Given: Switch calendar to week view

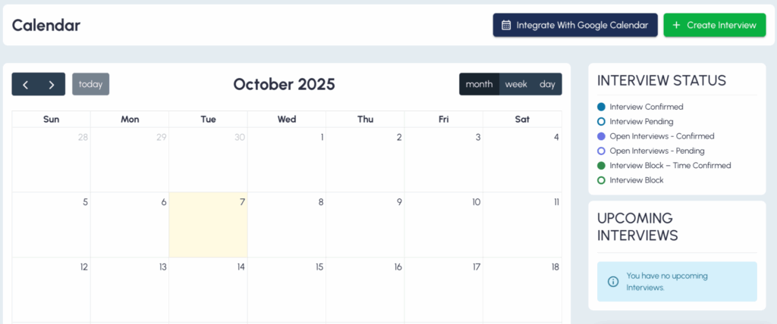Looking at the screenshot, I should (x=516, y=84).
